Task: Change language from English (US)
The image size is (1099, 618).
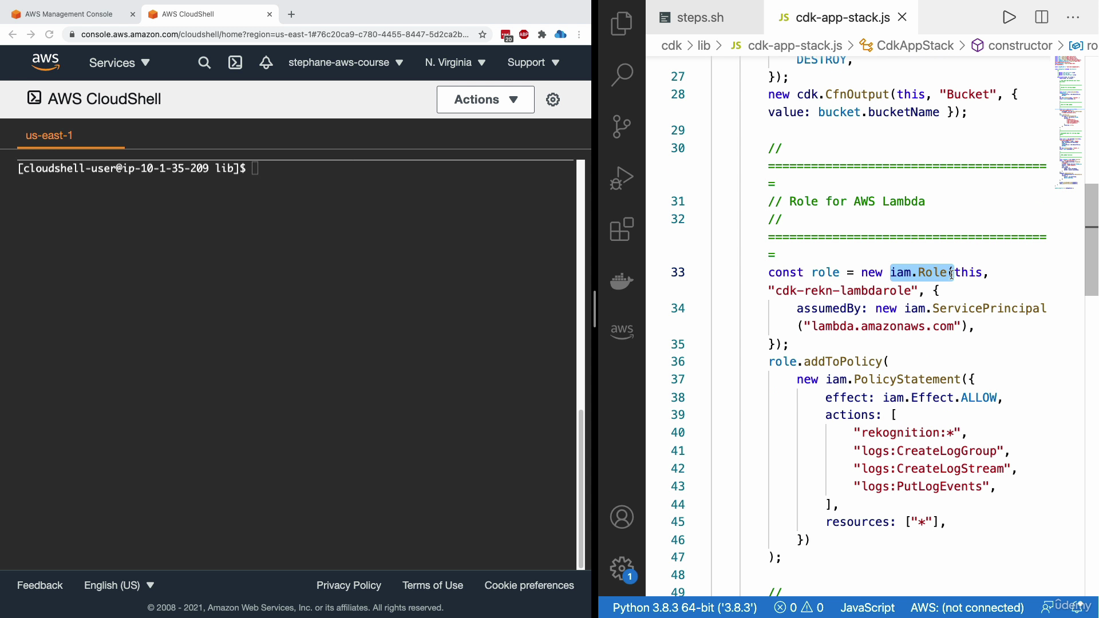Action: point(119,585)
